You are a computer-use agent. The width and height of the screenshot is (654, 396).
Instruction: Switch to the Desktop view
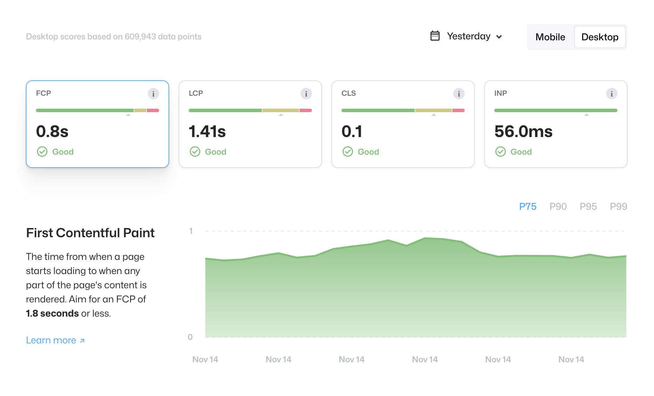(600, 37)
